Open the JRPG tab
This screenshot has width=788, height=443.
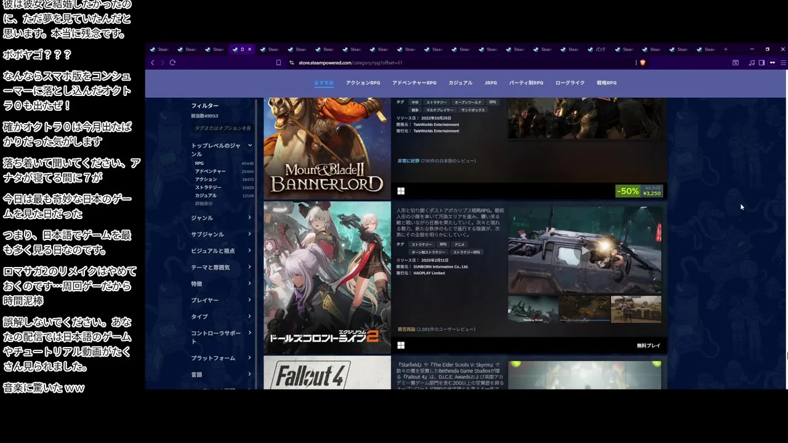[x=491, y=82]
